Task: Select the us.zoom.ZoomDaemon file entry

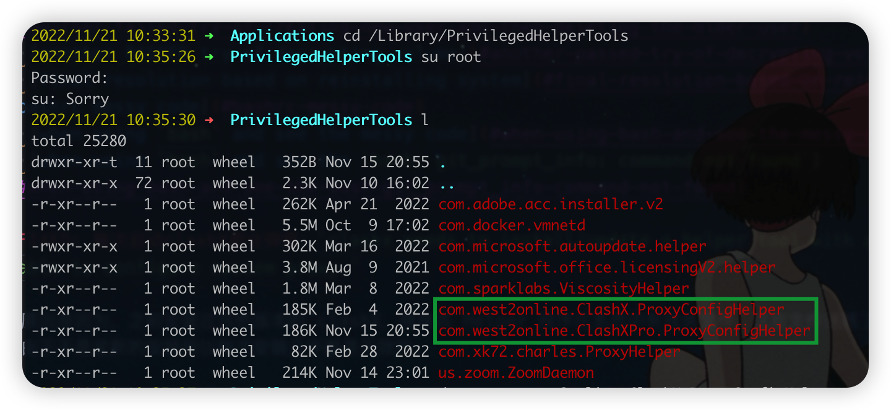Action: [x=516, y=373]
